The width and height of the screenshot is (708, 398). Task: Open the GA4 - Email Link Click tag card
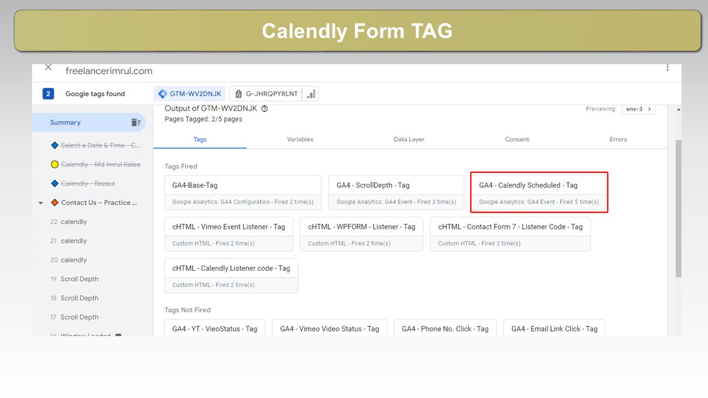[555, 328]
